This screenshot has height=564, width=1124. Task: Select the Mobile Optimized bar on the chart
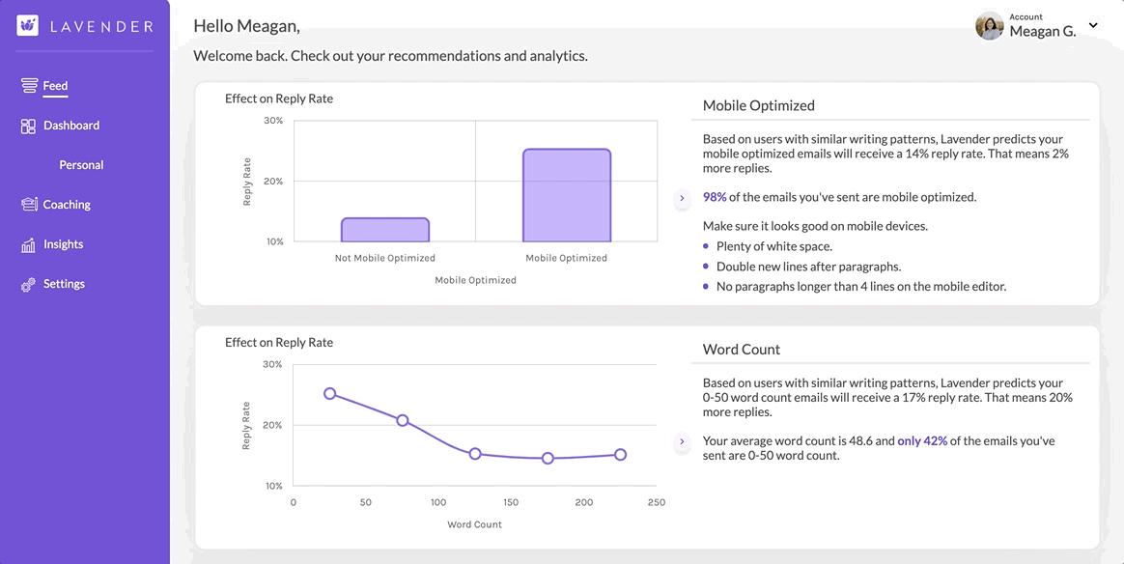click(567, 195)
